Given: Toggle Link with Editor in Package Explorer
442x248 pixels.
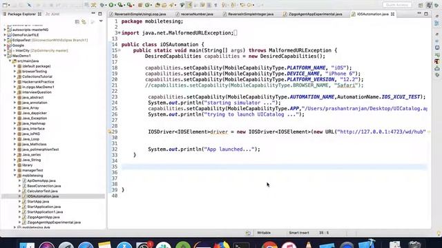Looking at the screenshot, I should pyautogui.click(x=84, y=22).
